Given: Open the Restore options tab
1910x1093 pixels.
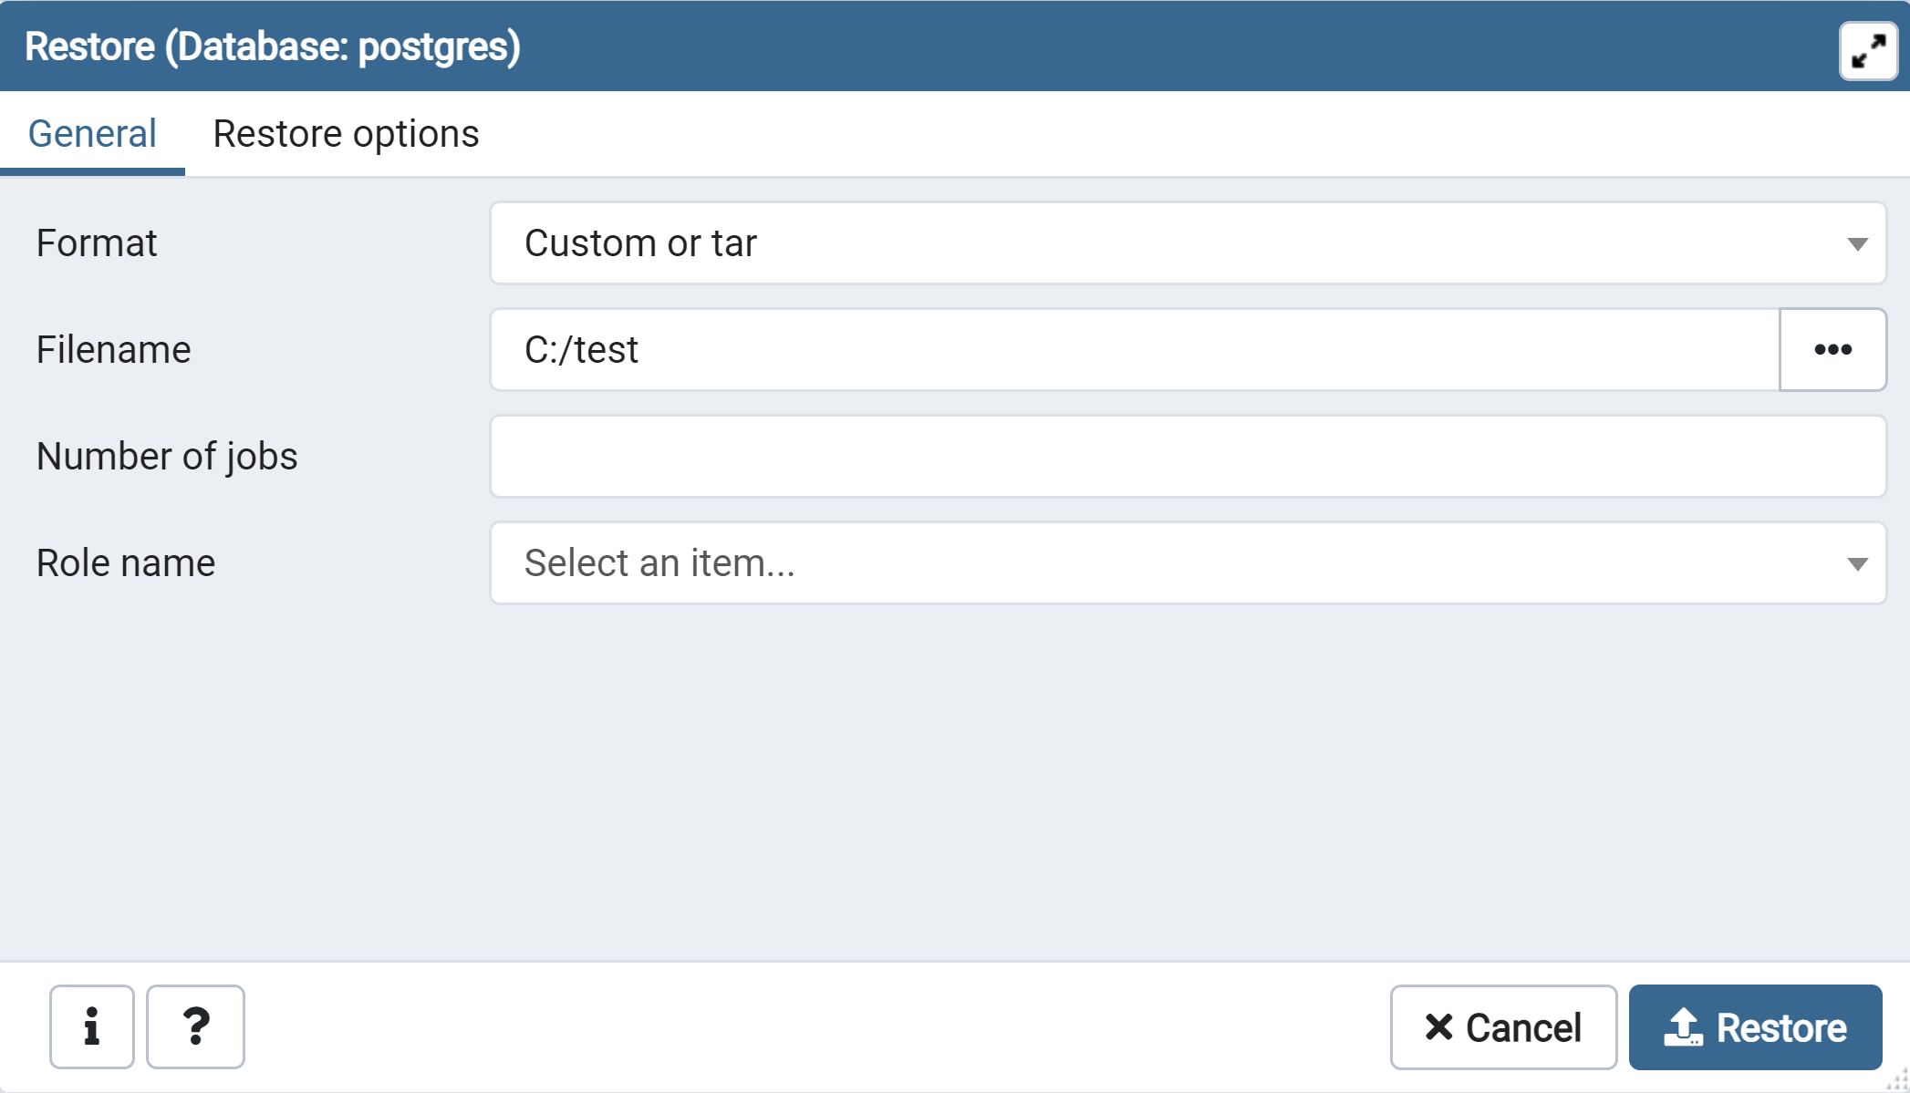Looking at the screenshot, I should click(x=346, y=134).
